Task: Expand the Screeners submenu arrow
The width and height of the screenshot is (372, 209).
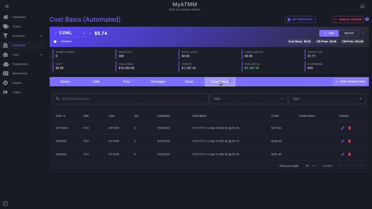Action: click(x=41, y=36)
